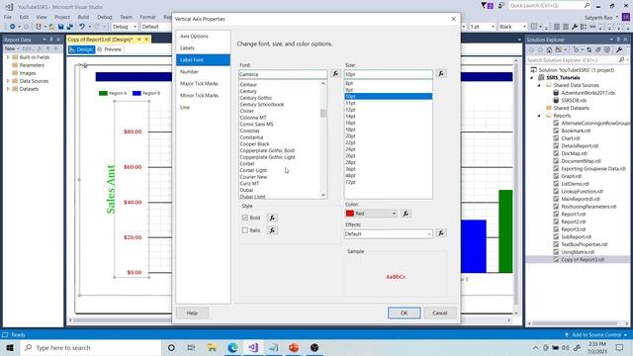Screen dimensions: 633x356
Task: Open expression editor for Italic style
Action: coord(272,230)
